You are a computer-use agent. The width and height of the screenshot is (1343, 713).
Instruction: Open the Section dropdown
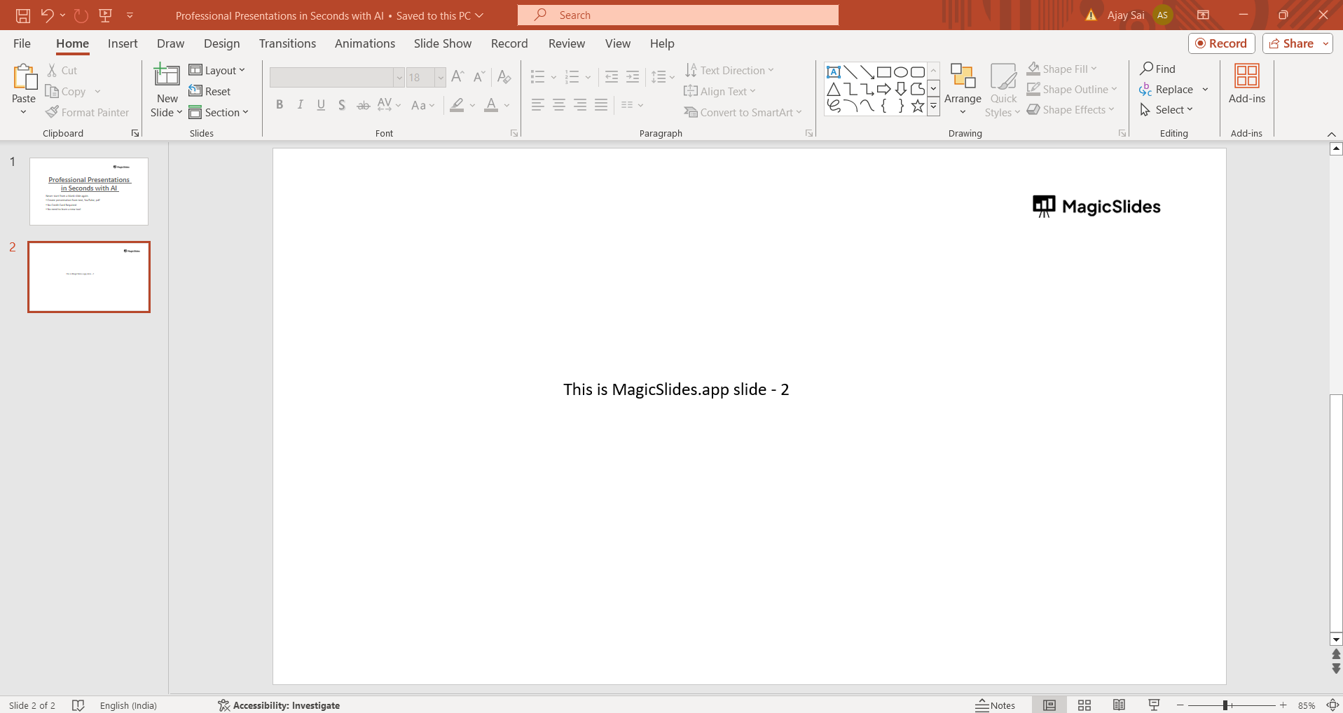pos(219,112)
